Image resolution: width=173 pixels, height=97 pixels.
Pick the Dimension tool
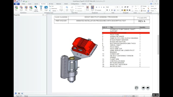[53, 8]
